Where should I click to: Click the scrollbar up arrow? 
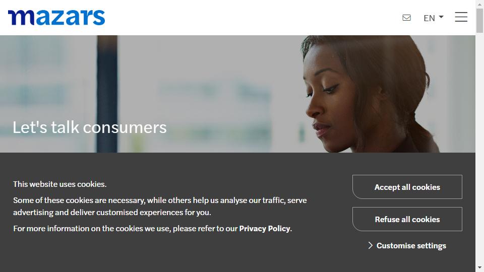click(479, 4)
